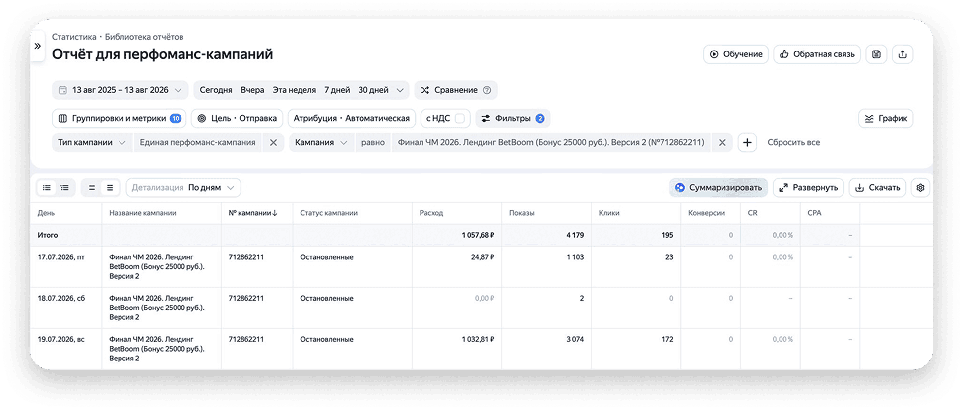Click the spend value 24,87 ₽

(x=482, y=257)
